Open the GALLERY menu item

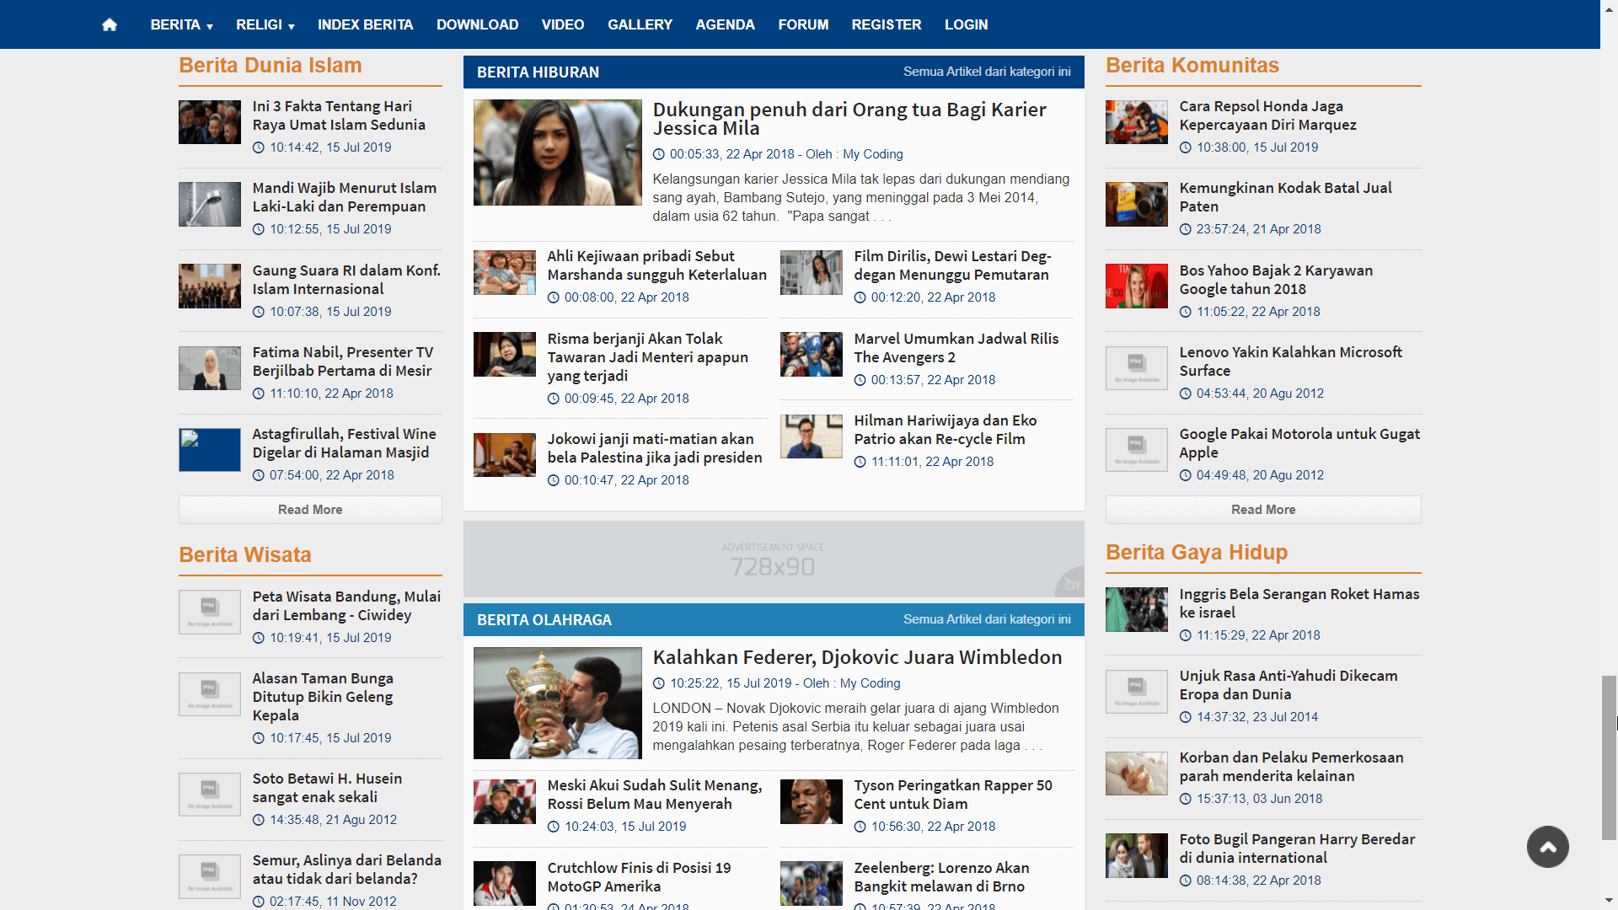(640, 24)
